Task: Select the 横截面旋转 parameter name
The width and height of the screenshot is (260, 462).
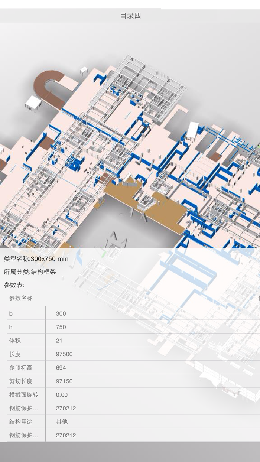Action: coord(24,394)
